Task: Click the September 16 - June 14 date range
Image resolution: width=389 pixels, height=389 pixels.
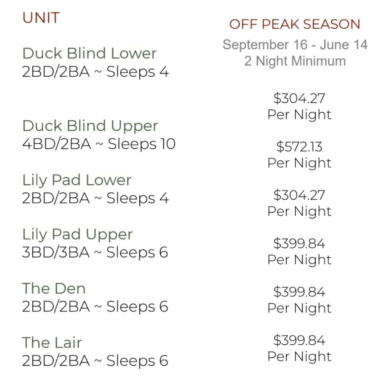Action: click(x=295, y=45)
